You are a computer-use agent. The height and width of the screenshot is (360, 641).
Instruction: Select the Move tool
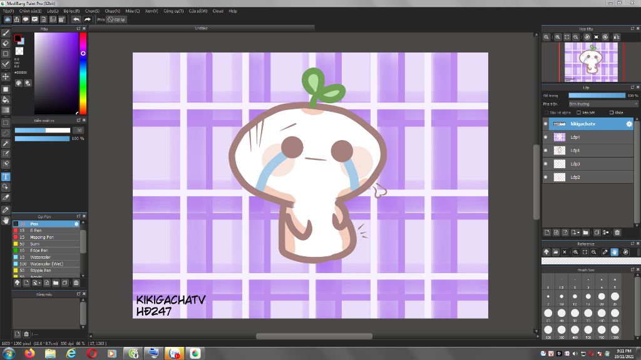coord(6,76)
